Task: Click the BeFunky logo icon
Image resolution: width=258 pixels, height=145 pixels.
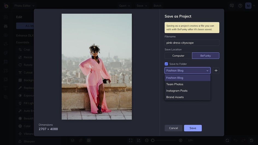Action: pyautogui.click(x=6, y=5)
